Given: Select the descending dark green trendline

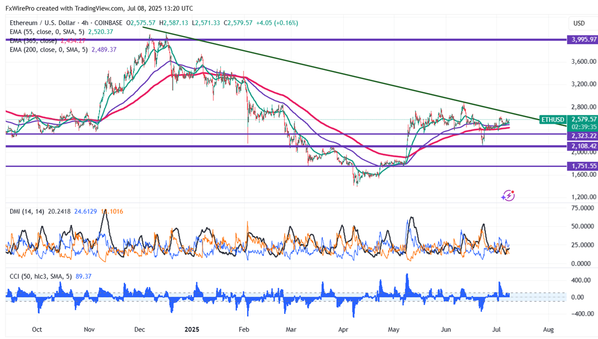Looking at the screenshot, I should coord(355,77).
